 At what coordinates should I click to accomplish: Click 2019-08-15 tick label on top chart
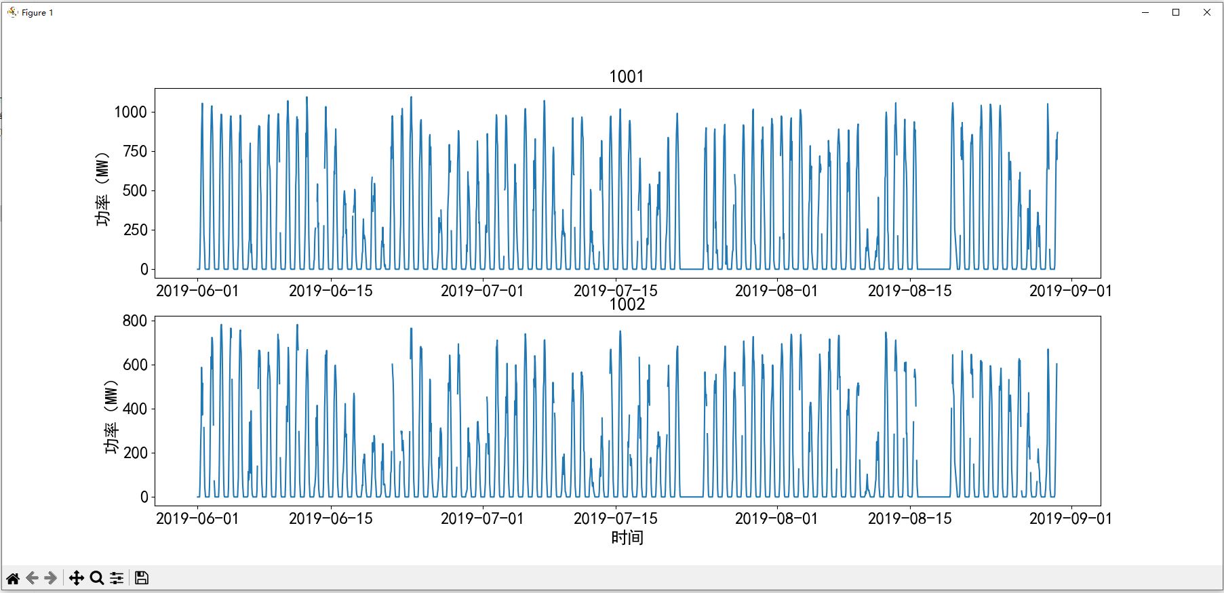[910, 291]
